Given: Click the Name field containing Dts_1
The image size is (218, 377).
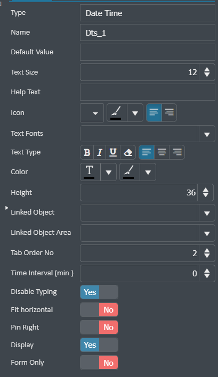Looking at the screenshot, I should tap(148, 32).
